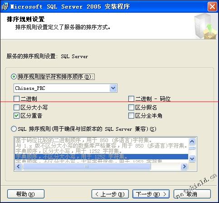Click the Chinese_PRC combo box field

(65, 88)
